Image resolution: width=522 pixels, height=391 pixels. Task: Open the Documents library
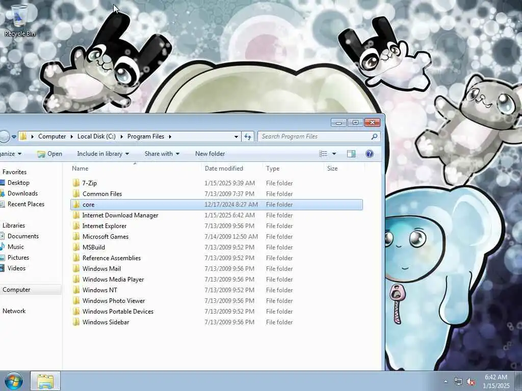click(23, 236)
